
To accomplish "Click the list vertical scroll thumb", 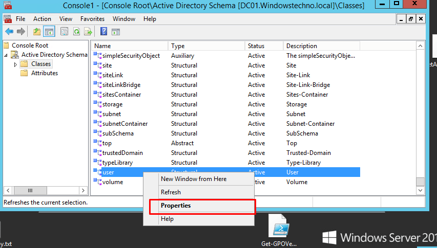I will coord(420,182).
